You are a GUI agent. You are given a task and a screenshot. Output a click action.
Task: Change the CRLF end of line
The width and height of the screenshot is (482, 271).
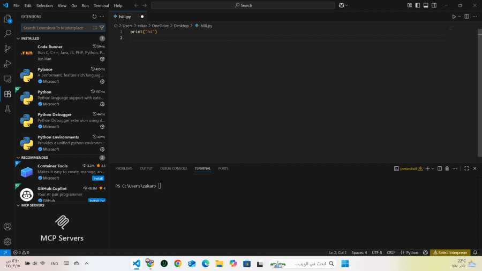pyautogui.click(x=391, y=252)
